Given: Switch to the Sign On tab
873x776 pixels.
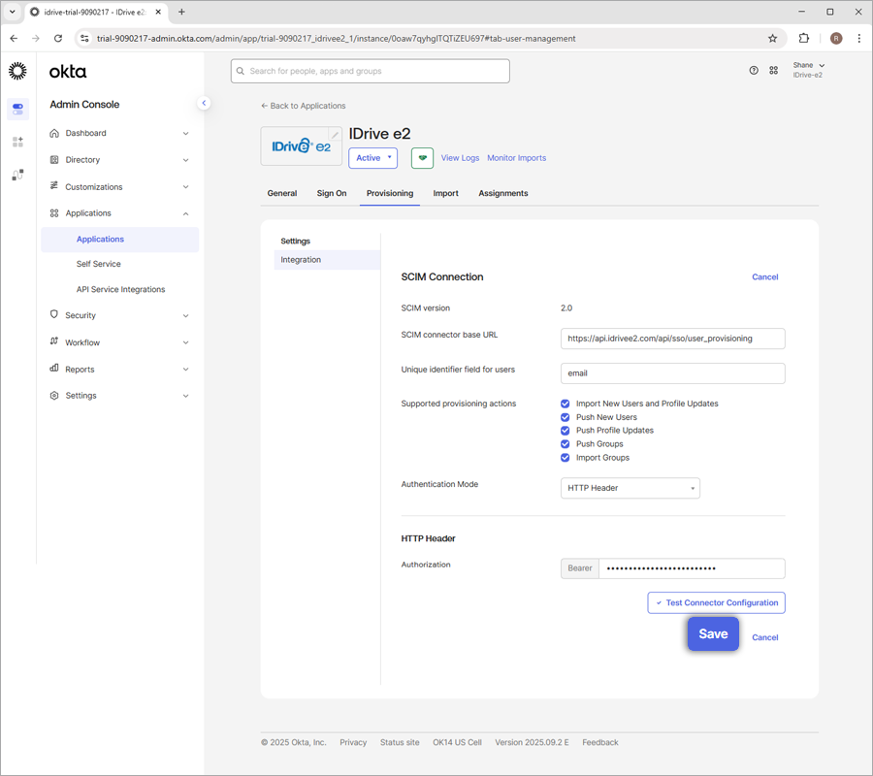Looking at the screenshot, I should pyautogui.click(x=331, y=193).
